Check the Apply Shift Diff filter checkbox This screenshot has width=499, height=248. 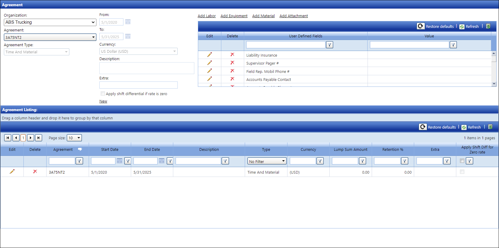pos(462,161)
